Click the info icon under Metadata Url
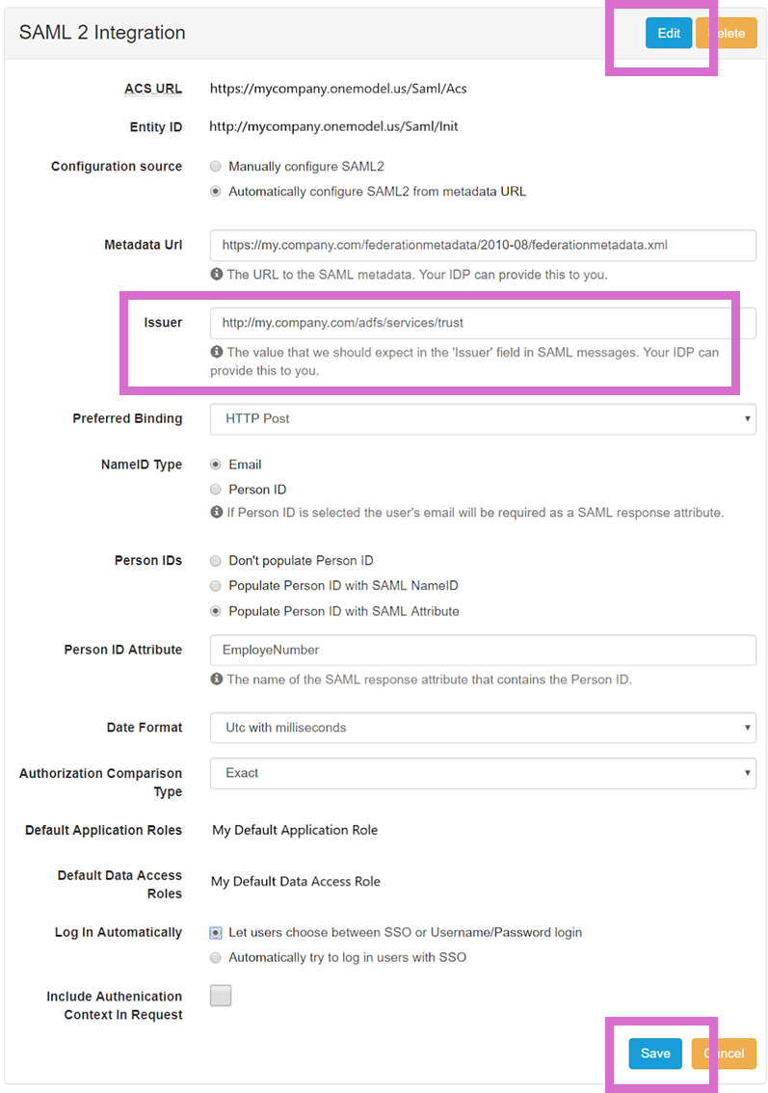Viewport: 768px width, 1093px height. pyautogui.click(x=217, y=275)
